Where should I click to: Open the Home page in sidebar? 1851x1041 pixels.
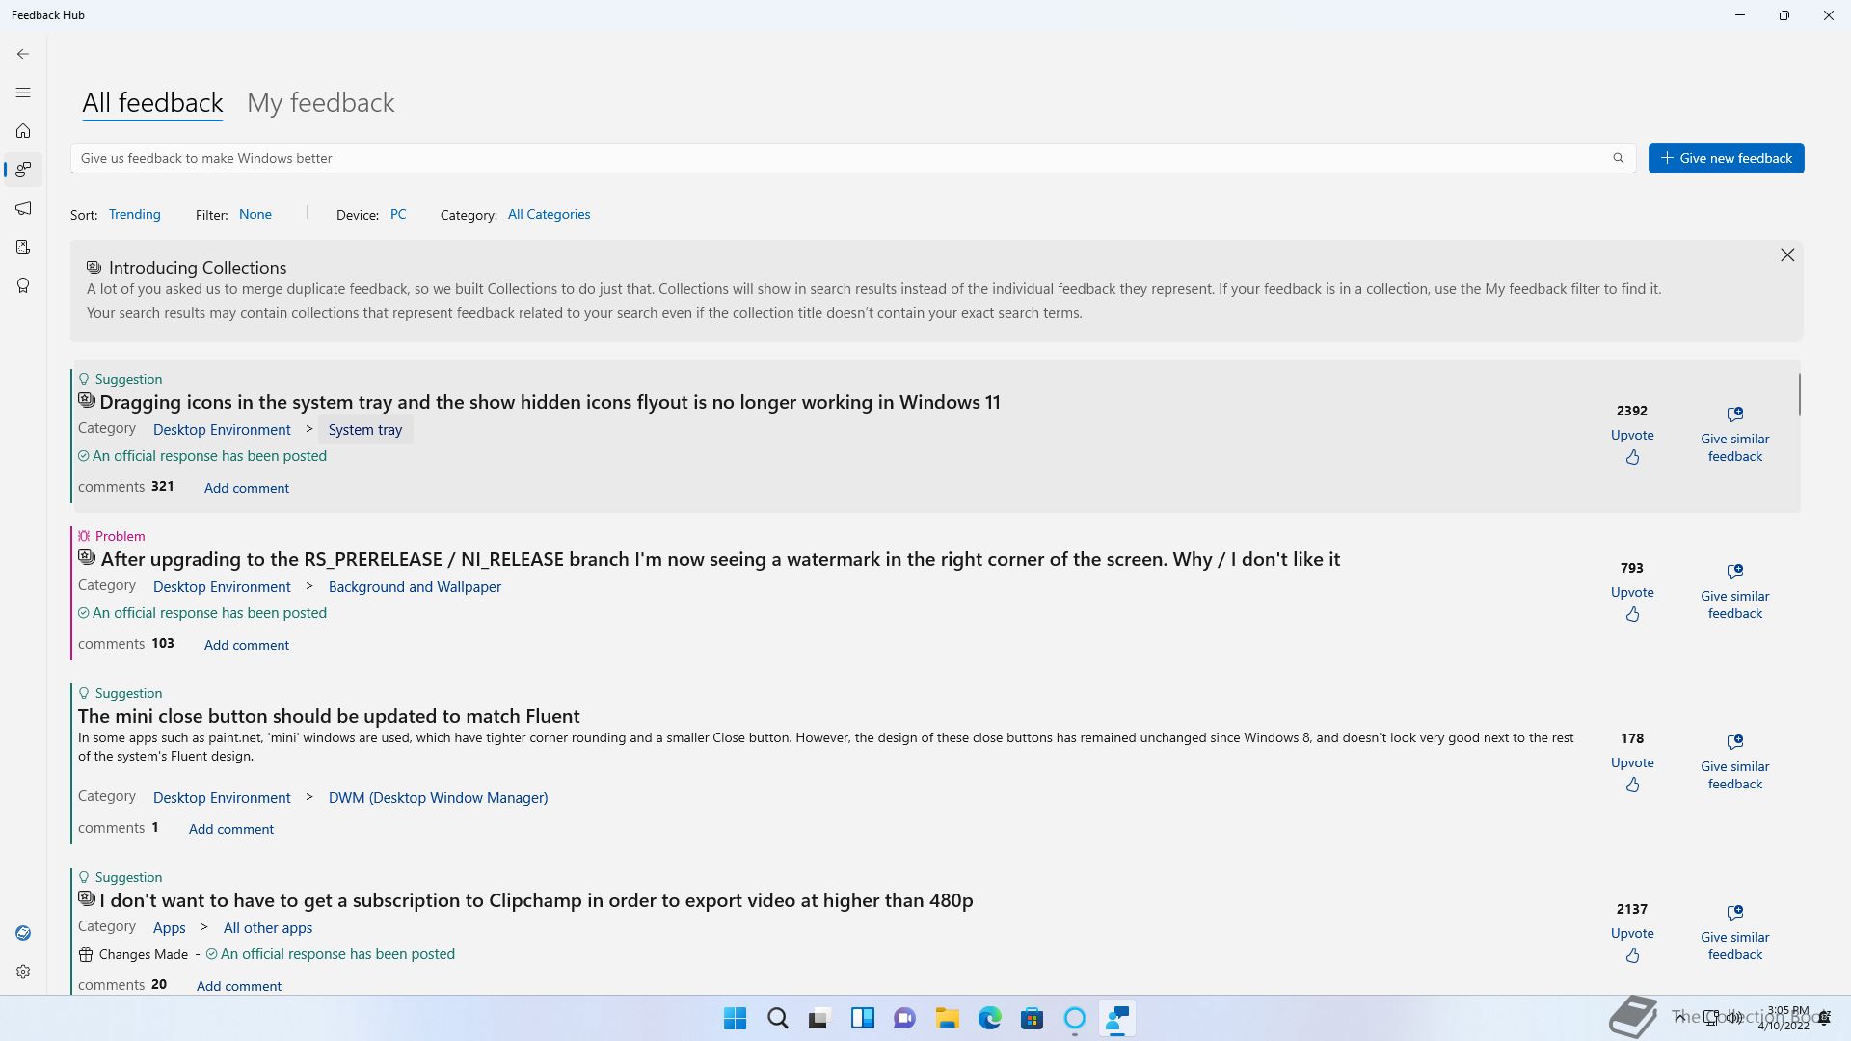tap(23, 131)
